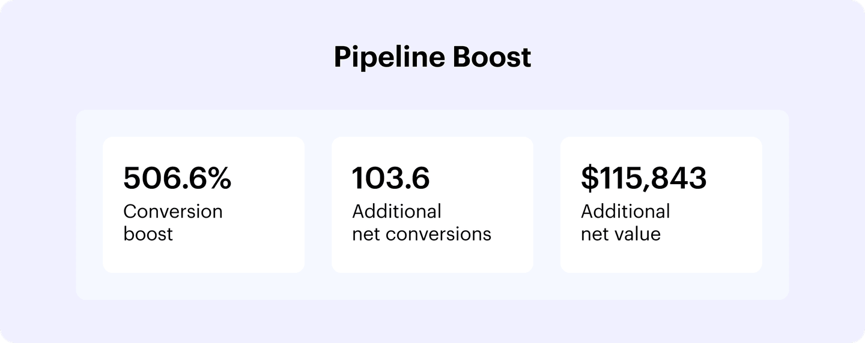Viewport: 865px width, 343px height.
Task: Click the word Additional under 103.6
Action: click(396, 212)
